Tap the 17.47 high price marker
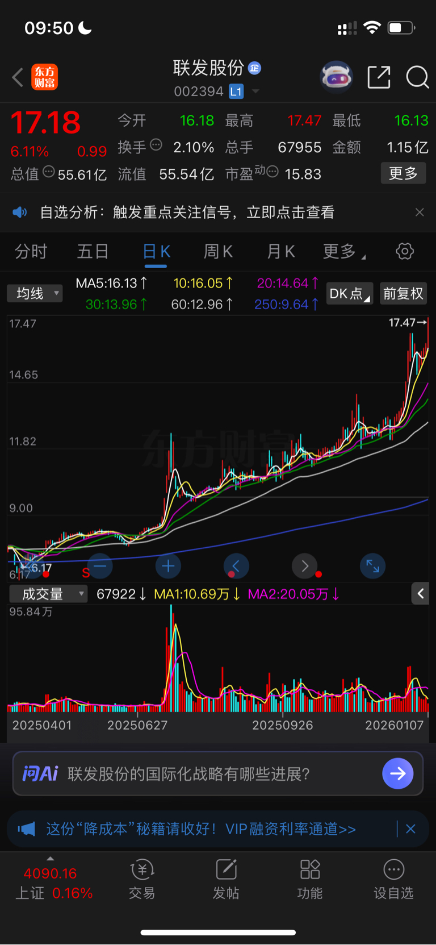The image size is (436, 945). click(x=407, y=322)
